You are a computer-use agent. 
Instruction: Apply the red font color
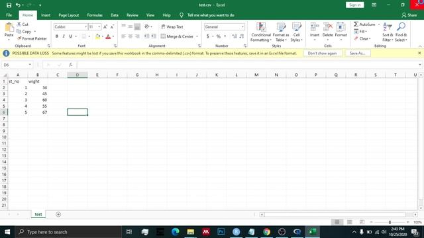click(x=108, y=36)
